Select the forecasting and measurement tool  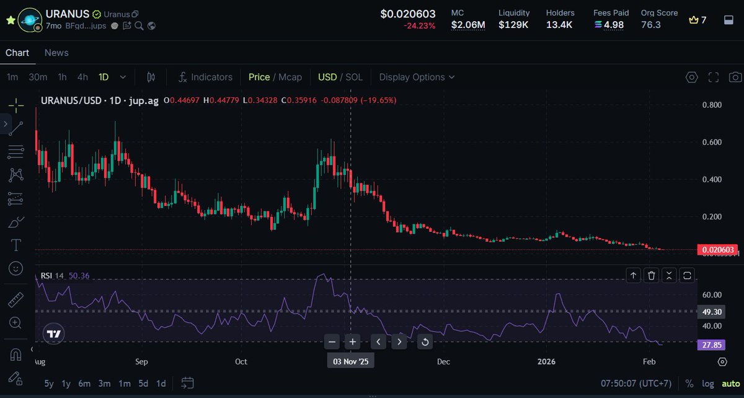tap(16, 198)
